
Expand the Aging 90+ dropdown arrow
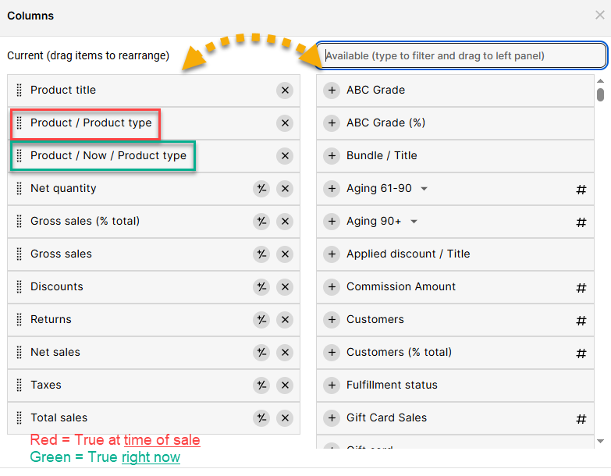414,222
